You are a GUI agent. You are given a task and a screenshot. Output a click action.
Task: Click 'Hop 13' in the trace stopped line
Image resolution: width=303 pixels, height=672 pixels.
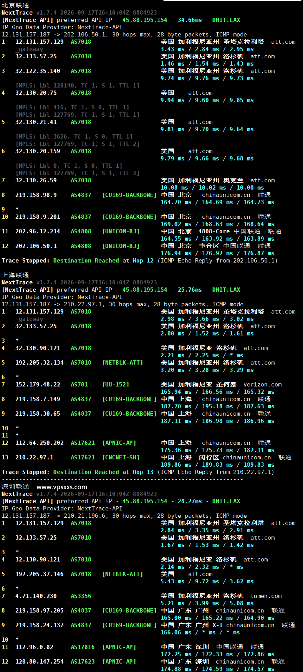pyautogui.click(x=143, y=472)
